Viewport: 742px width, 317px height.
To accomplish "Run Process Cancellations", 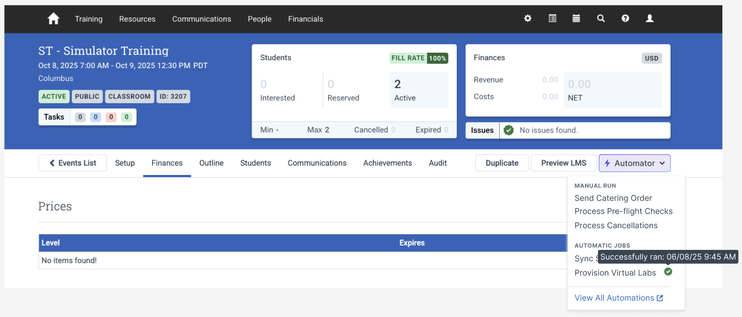I will coord(616,226).
